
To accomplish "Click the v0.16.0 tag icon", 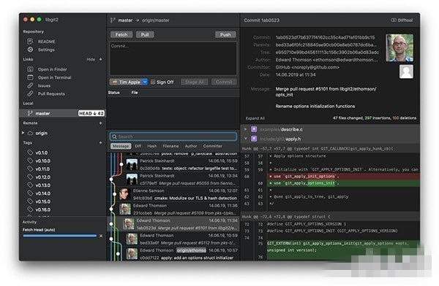I will click(30, 209).
